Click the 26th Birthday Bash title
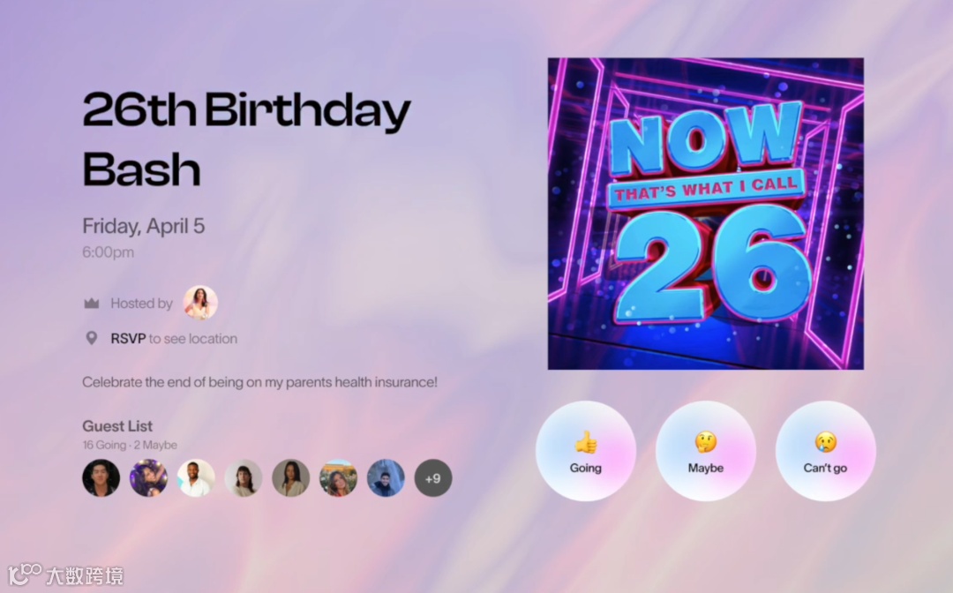This screenshot has width=953, height=593. pyautogui.click(x=246, y=139)
